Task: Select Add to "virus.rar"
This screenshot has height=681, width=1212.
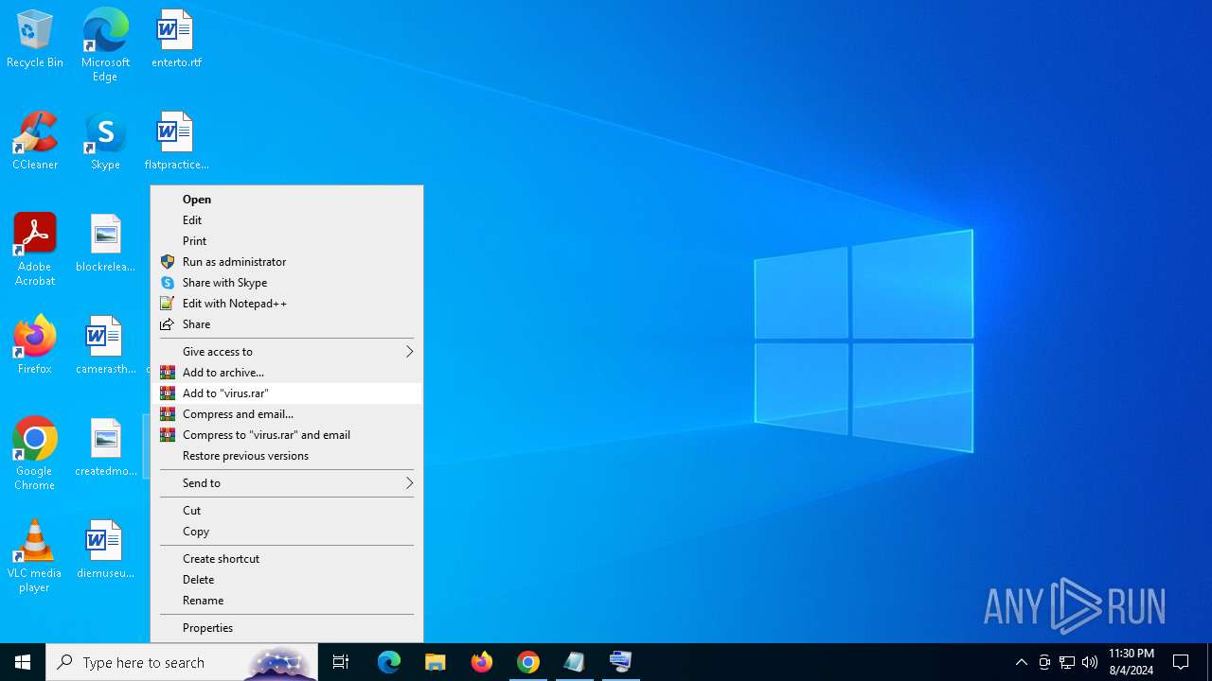Action: (x=287, y=393)
